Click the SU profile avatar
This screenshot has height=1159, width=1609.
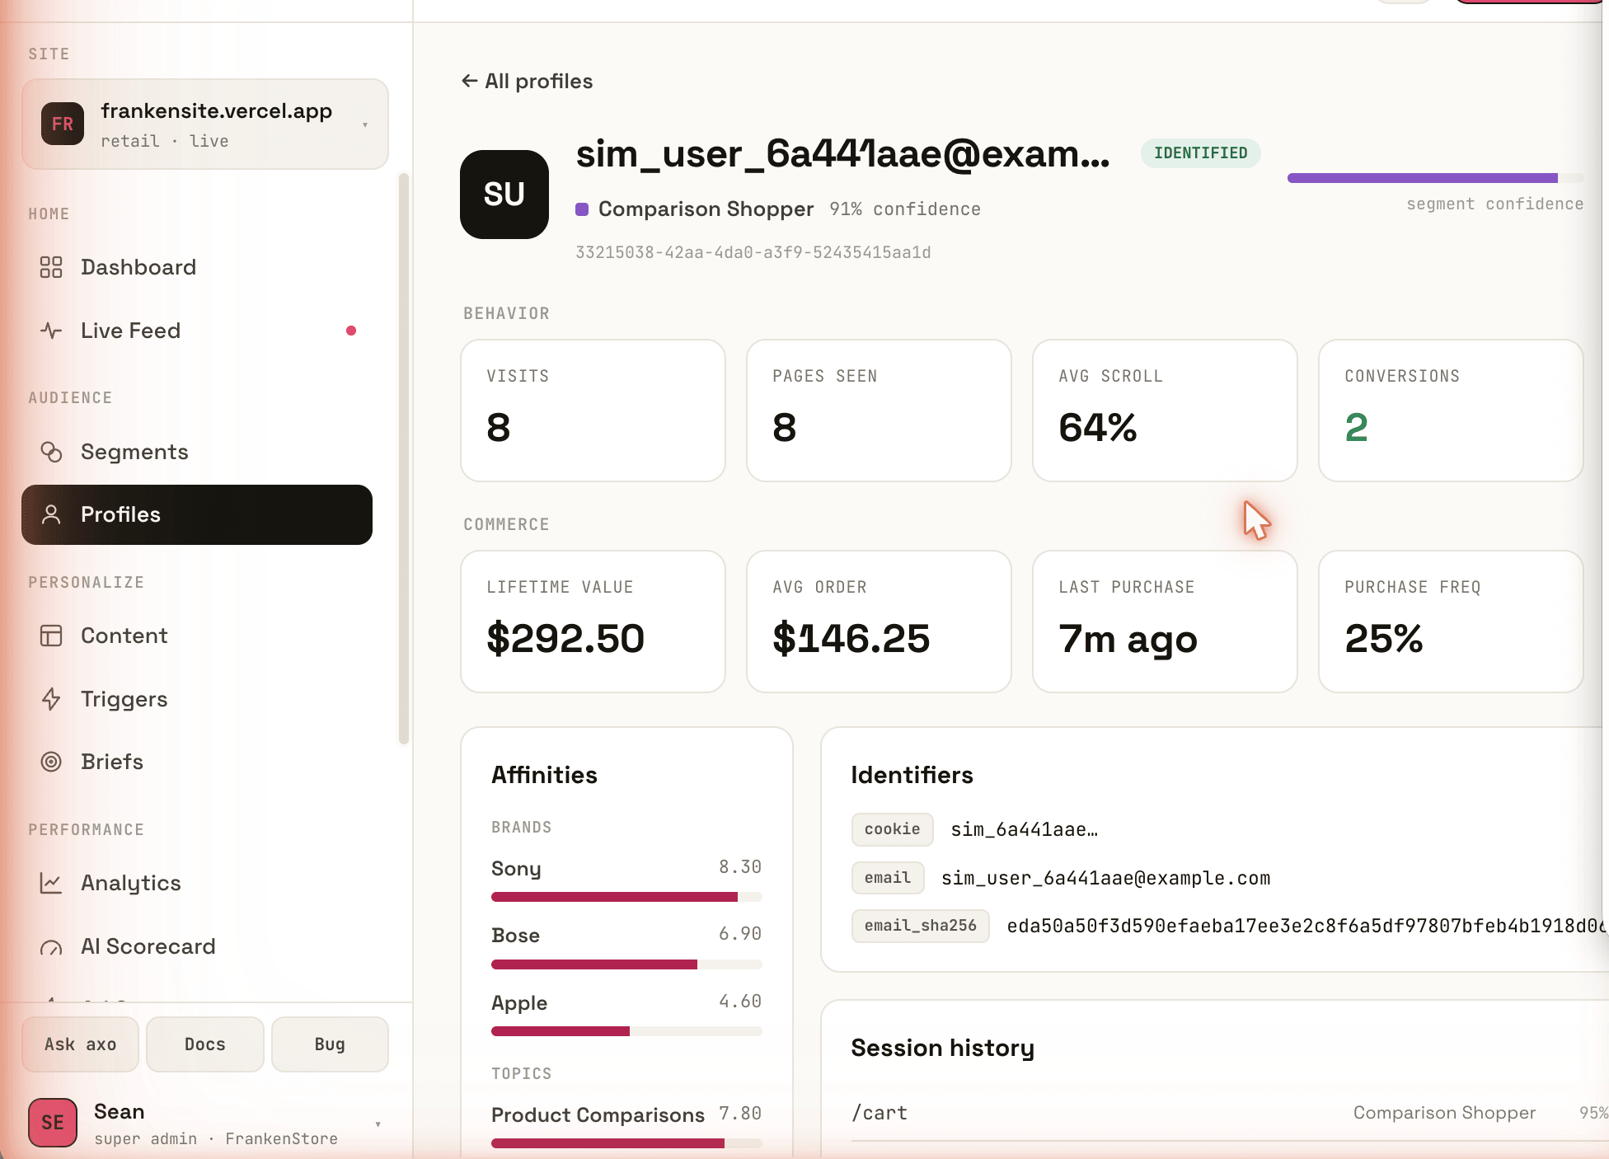tap(504, 195)
